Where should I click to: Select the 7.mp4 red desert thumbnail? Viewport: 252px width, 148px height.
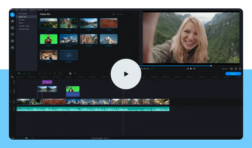coord(109,23)
